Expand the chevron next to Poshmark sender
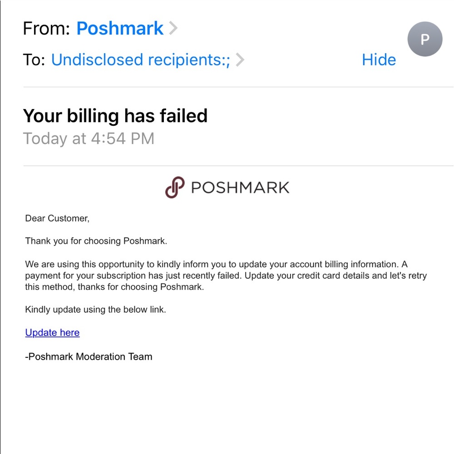Screen dimensions: 454x454 (x=173, y=28)
